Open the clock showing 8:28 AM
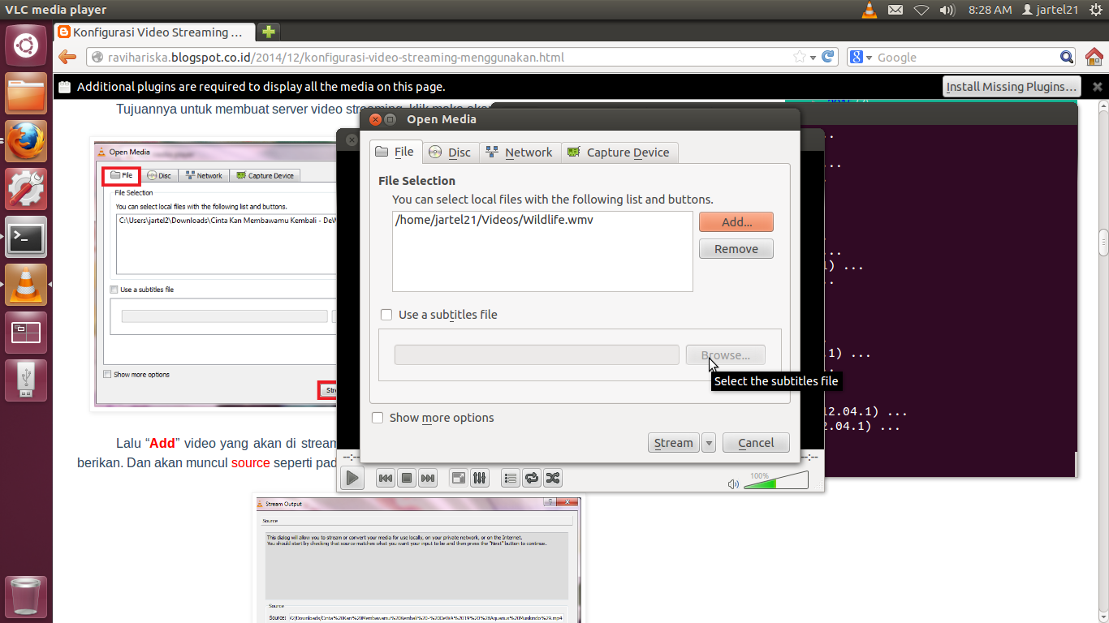 pos(990,10)
